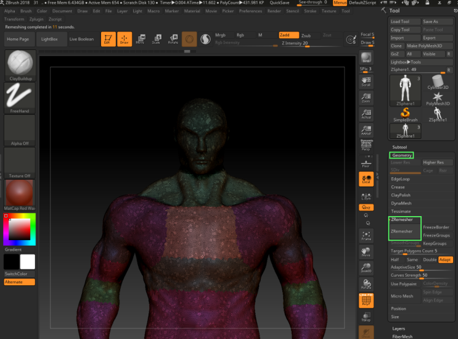Expand the Tessimate subsection
458x339 pixels.
click(401, 211)
